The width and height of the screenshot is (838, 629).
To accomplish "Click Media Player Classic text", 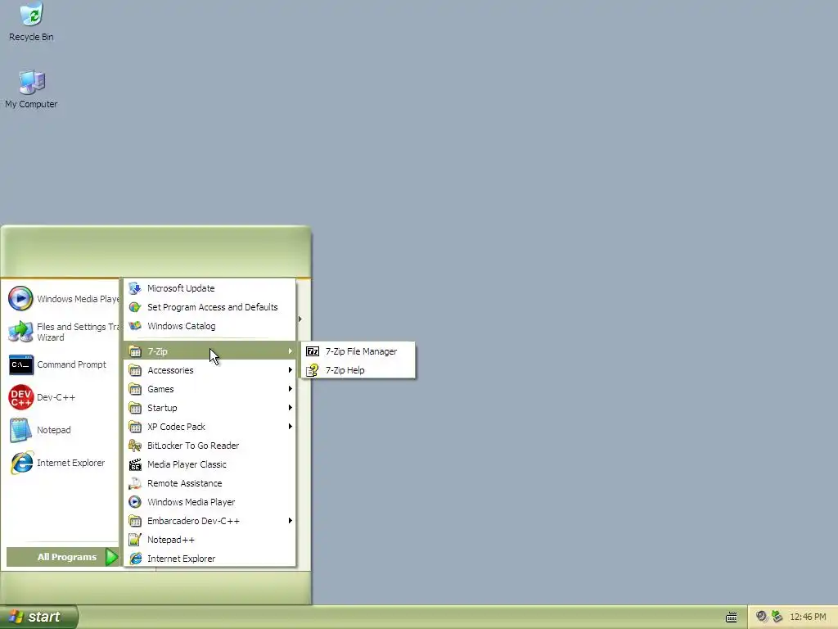I will pos(187,464).
